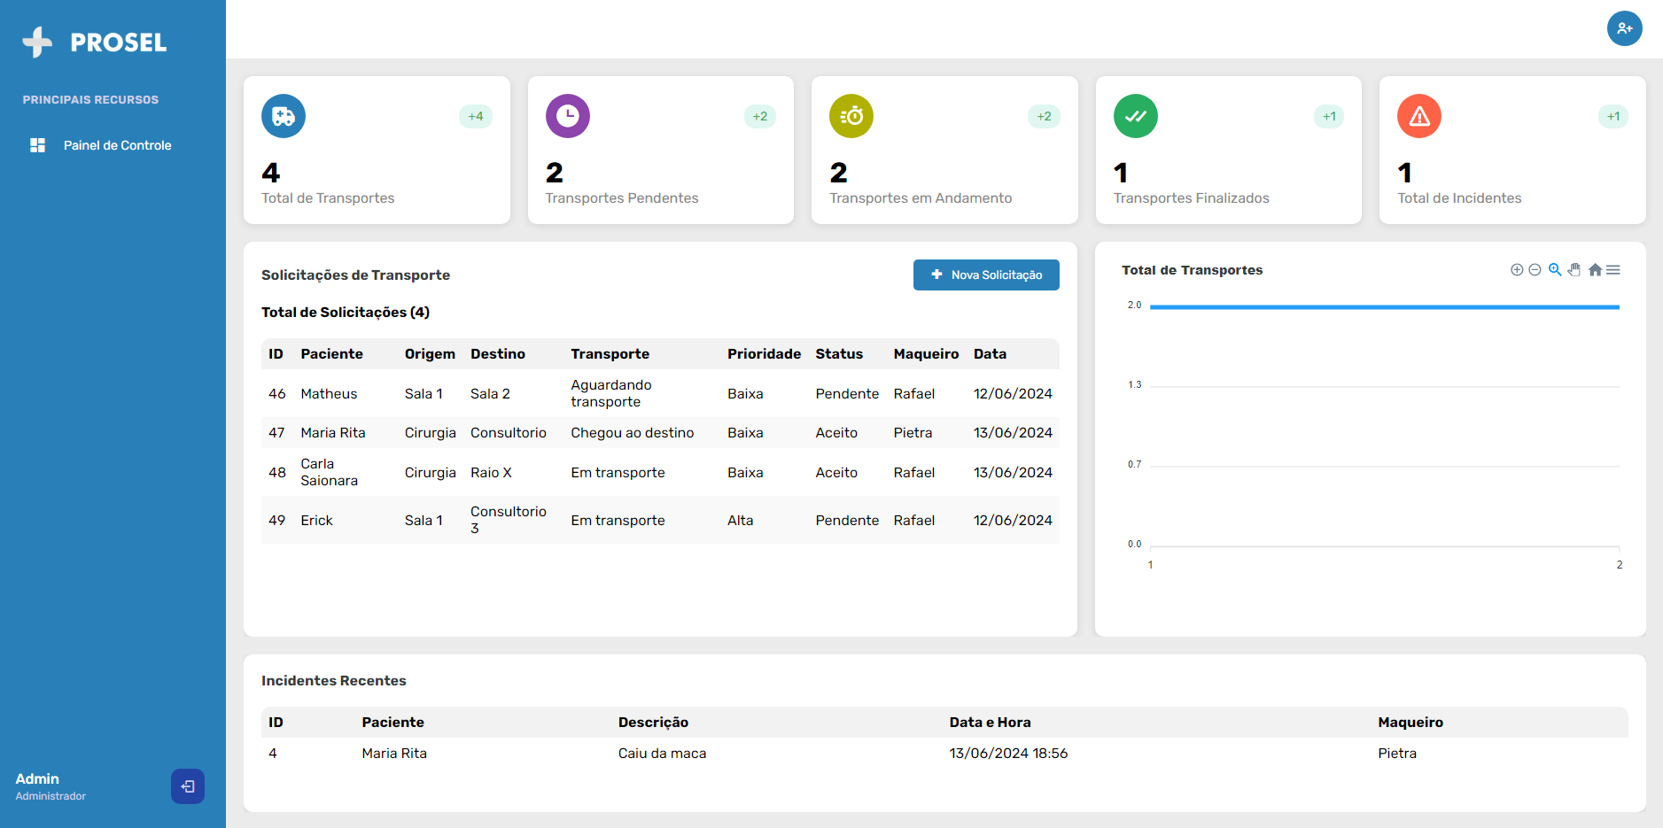Screen dimensions: 1663x828
Task: Click 'Raio X' destination cell
Action: tap(491, 472)
